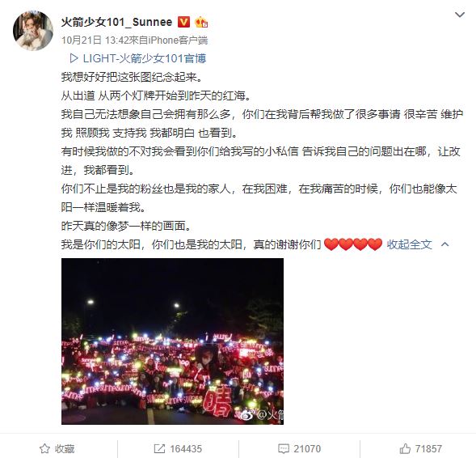Toggle 收藏 to bookmark this post
Screen dimensions: 476x458
57,448
